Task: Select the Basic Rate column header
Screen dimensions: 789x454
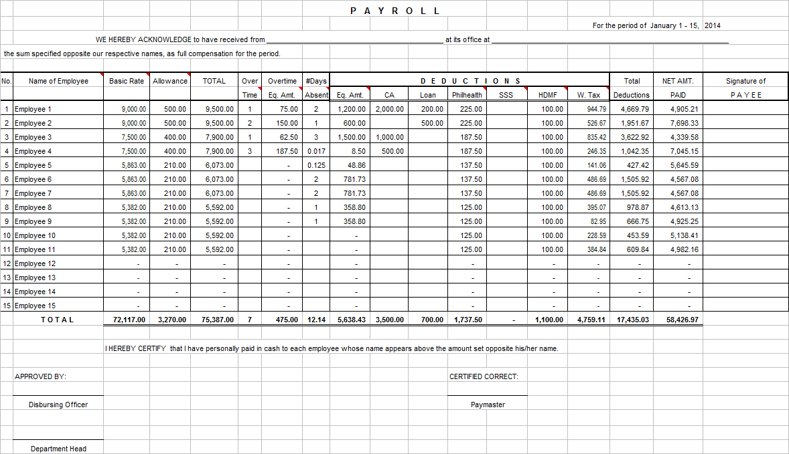Action: tap(127, 81)
